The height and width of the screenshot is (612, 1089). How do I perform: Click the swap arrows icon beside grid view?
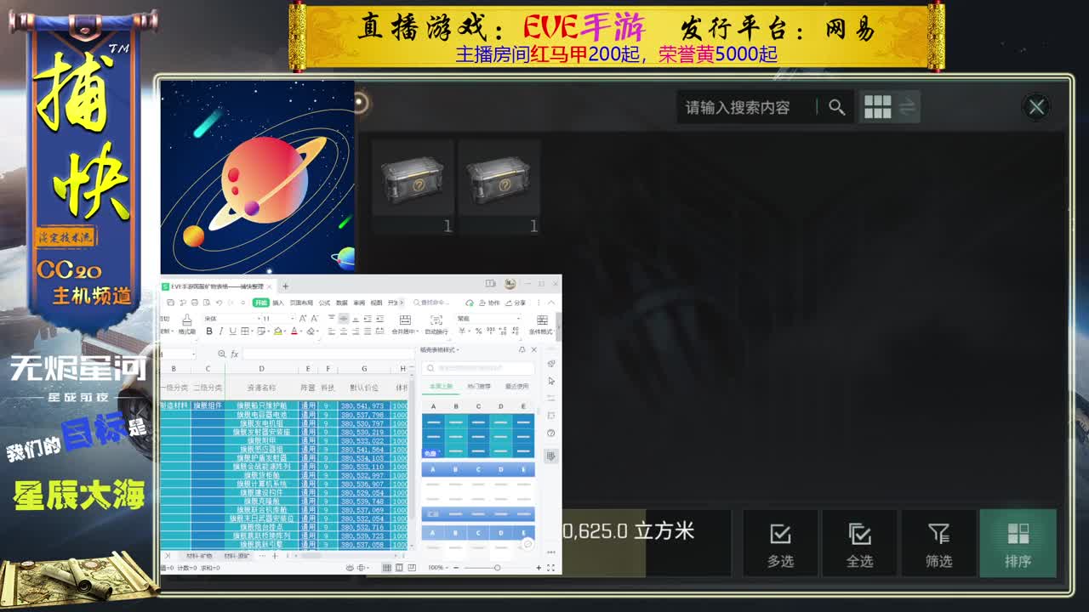(x=908, y=107)
